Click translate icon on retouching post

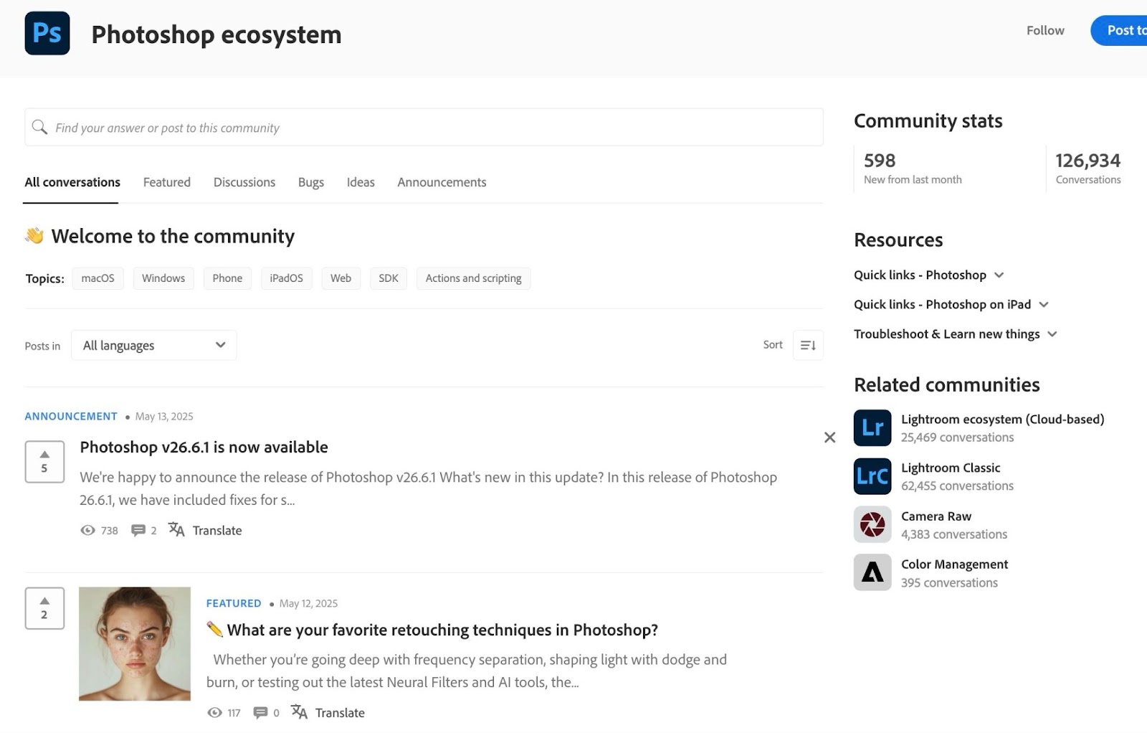pos(299,711)
